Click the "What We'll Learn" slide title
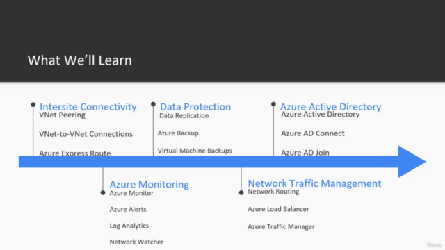445x250 pixels. 79,60
